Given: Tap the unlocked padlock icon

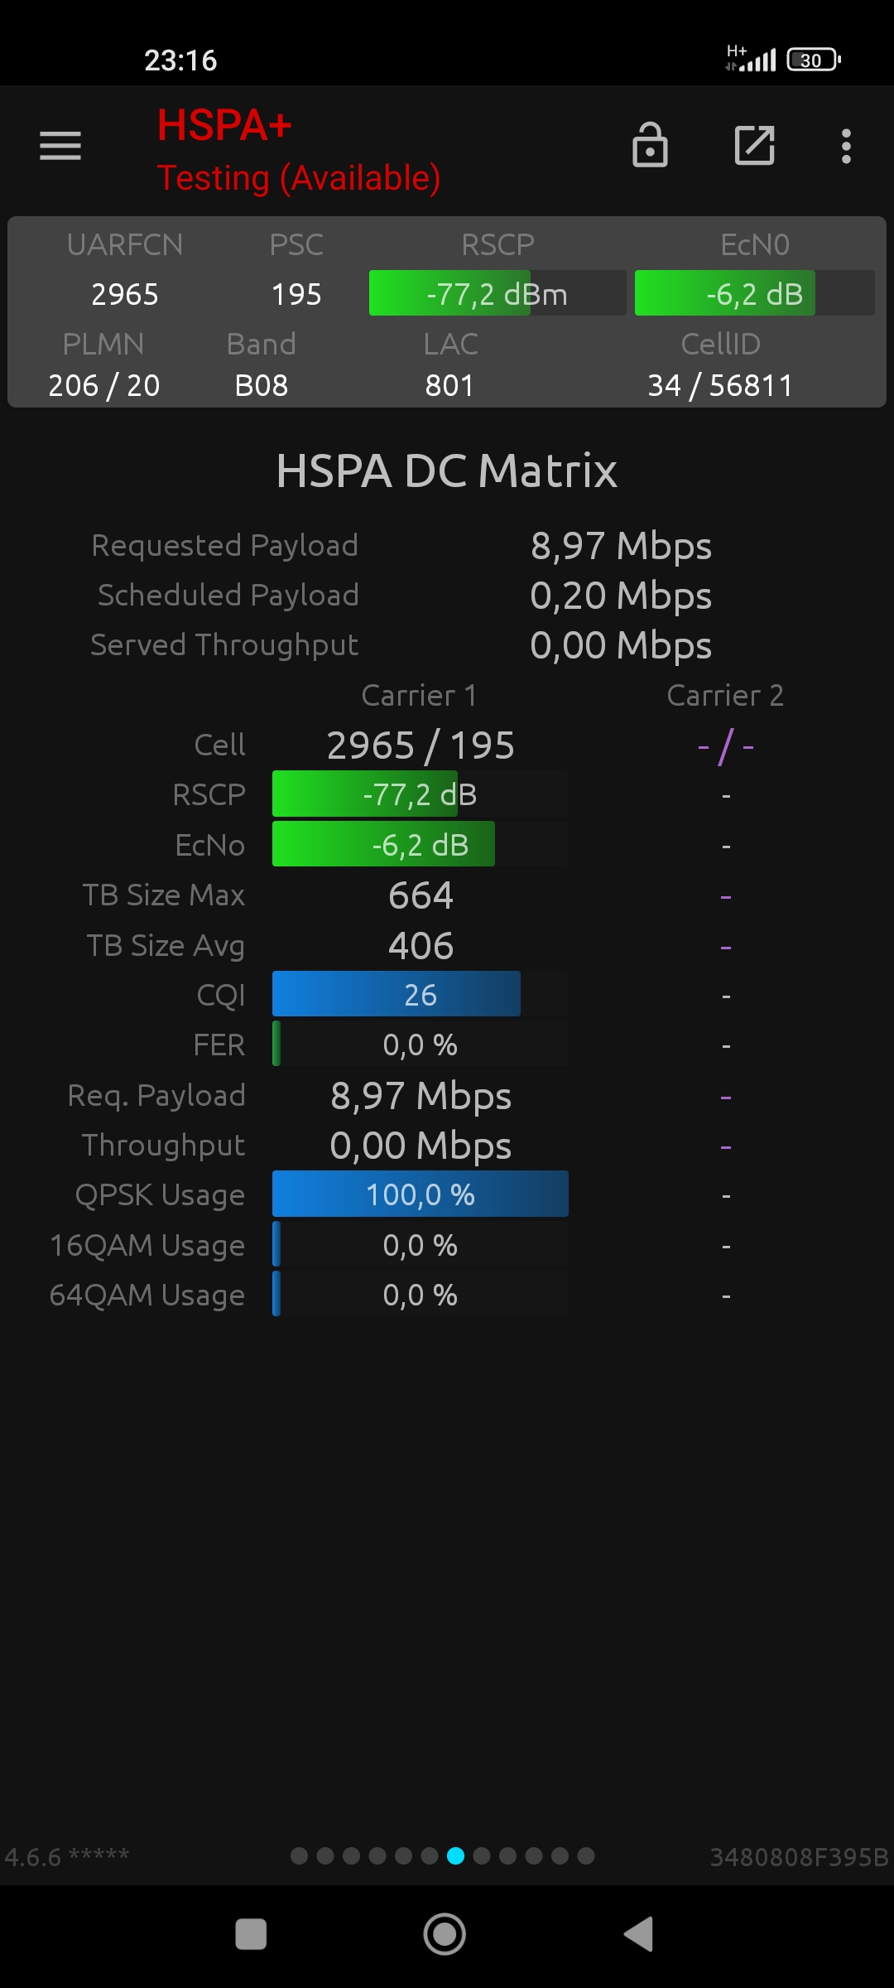Looking at the screenshot, I should click(650, 145).
